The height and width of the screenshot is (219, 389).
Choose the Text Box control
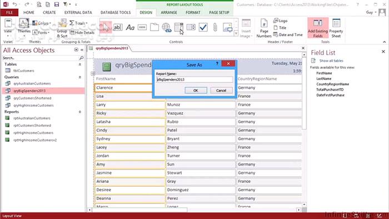tap(118, 27)
